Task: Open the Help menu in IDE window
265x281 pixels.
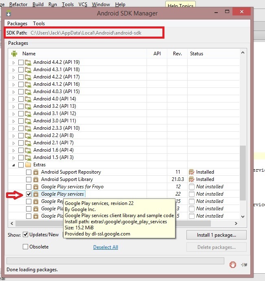Action: click(x=120, y=4)
